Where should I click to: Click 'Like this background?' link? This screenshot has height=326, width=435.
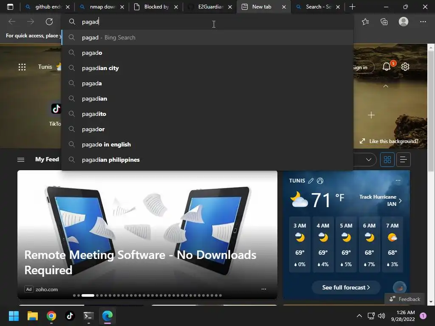tap(389, 141)
